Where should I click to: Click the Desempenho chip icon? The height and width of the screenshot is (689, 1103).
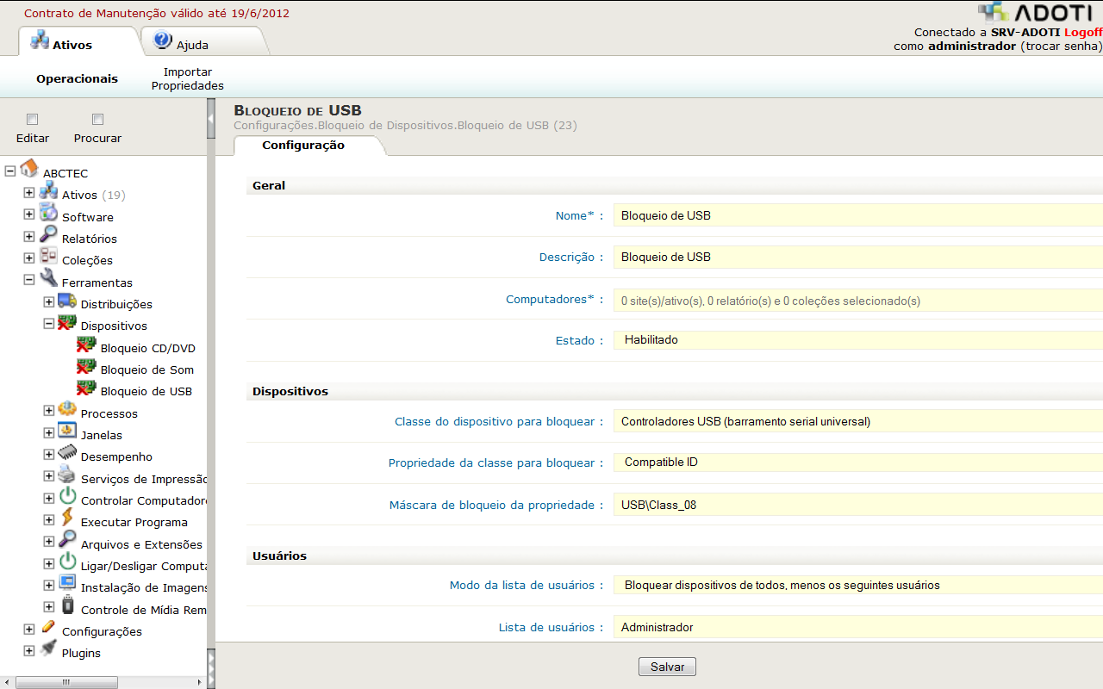click(67, 453)
